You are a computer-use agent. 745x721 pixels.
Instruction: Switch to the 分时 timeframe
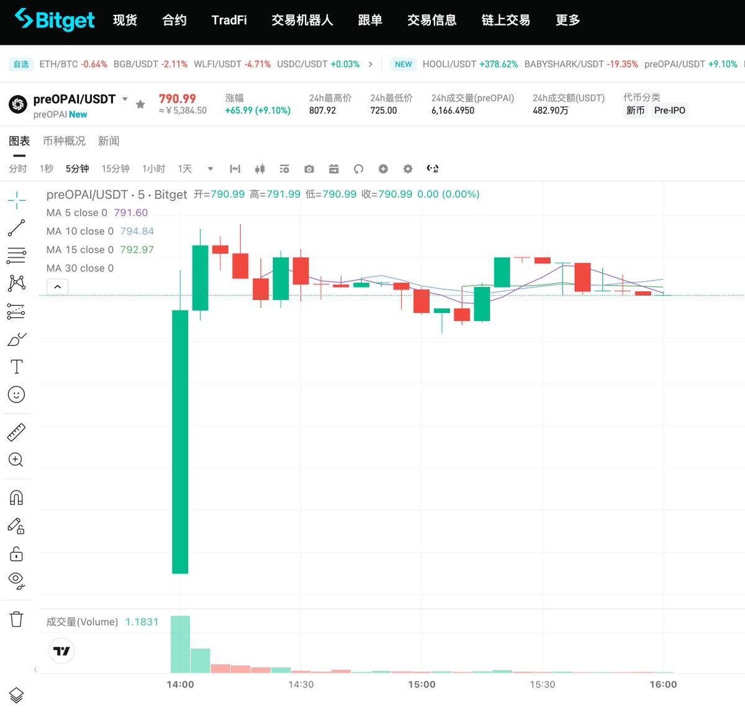click(x=18, y=169)
